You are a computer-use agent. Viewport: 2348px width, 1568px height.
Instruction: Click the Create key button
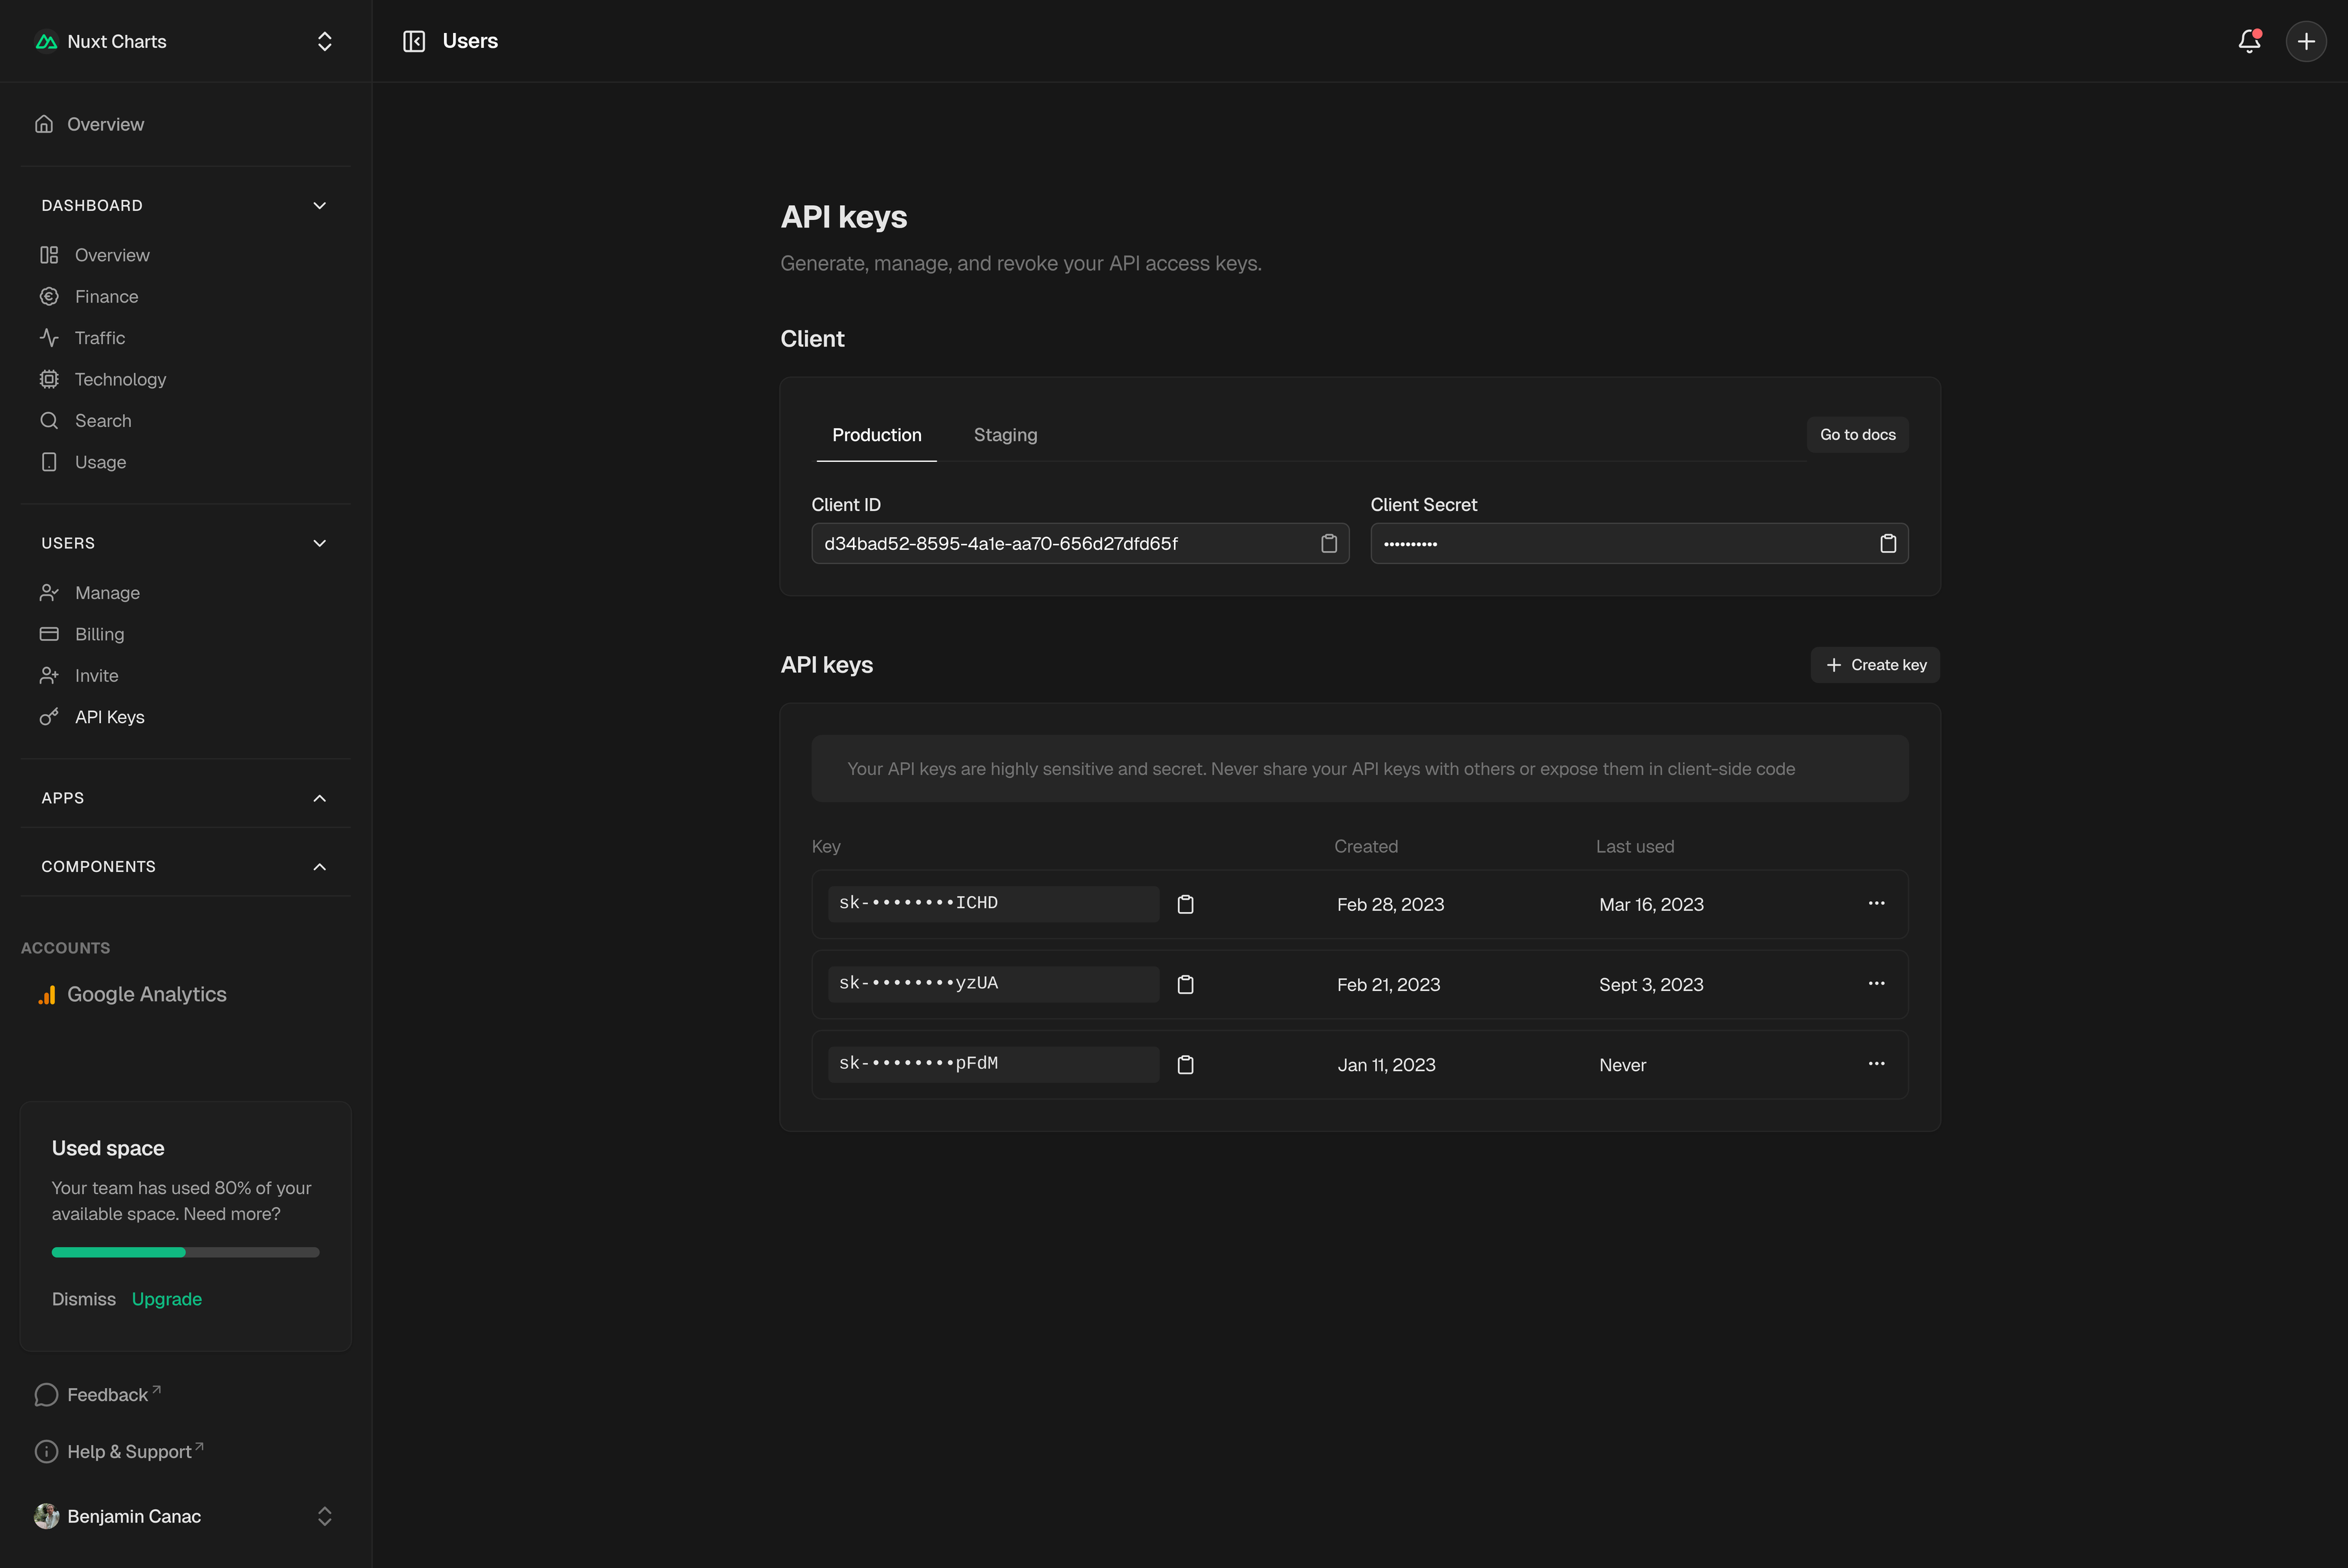(1875, 665)
